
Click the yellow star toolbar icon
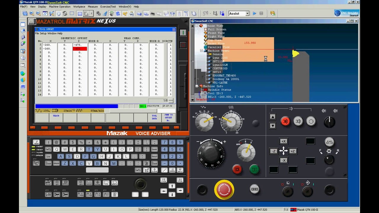point(125,13)
